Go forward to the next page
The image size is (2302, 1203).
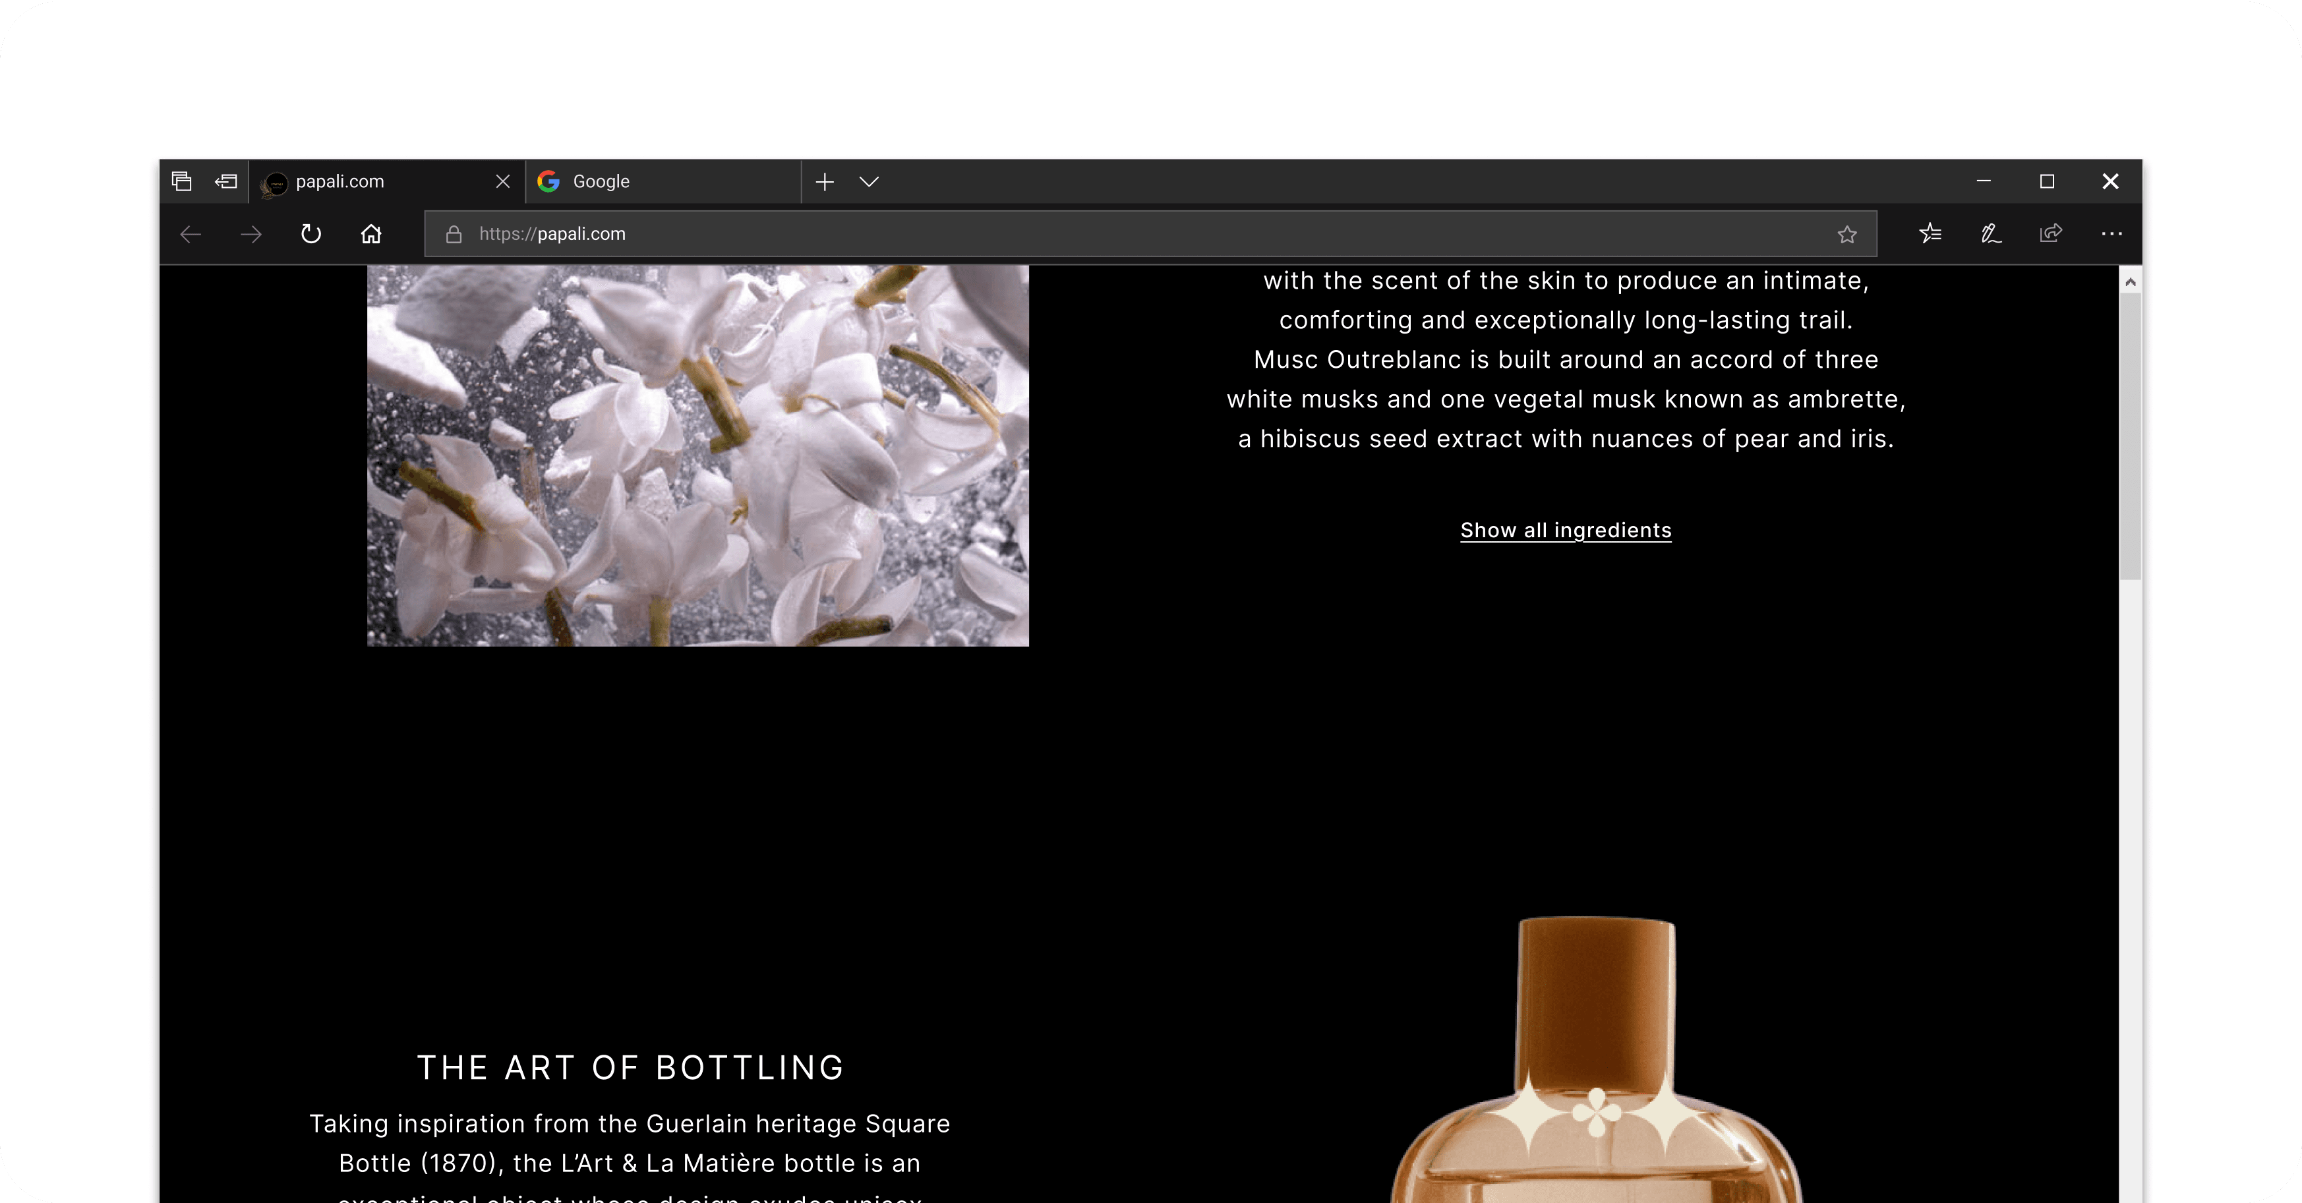pyautogui.click(x=251, y=234)
